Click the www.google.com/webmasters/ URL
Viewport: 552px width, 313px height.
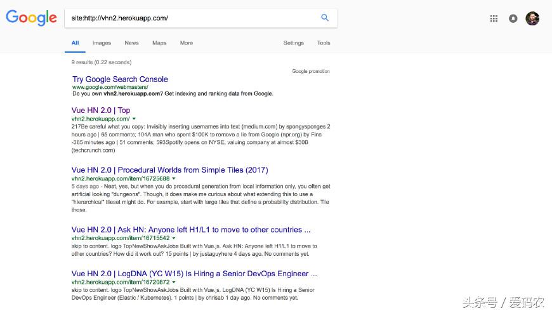pyautogui.click(x=110, y=87)
